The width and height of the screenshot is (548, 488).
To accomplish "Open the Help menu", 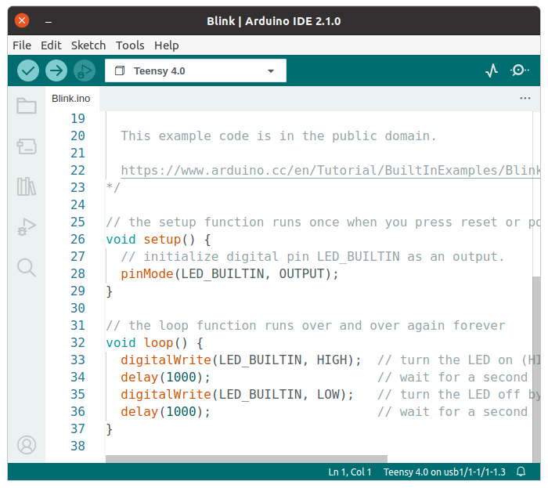I will pyautogui.click(x=166, y=45).
